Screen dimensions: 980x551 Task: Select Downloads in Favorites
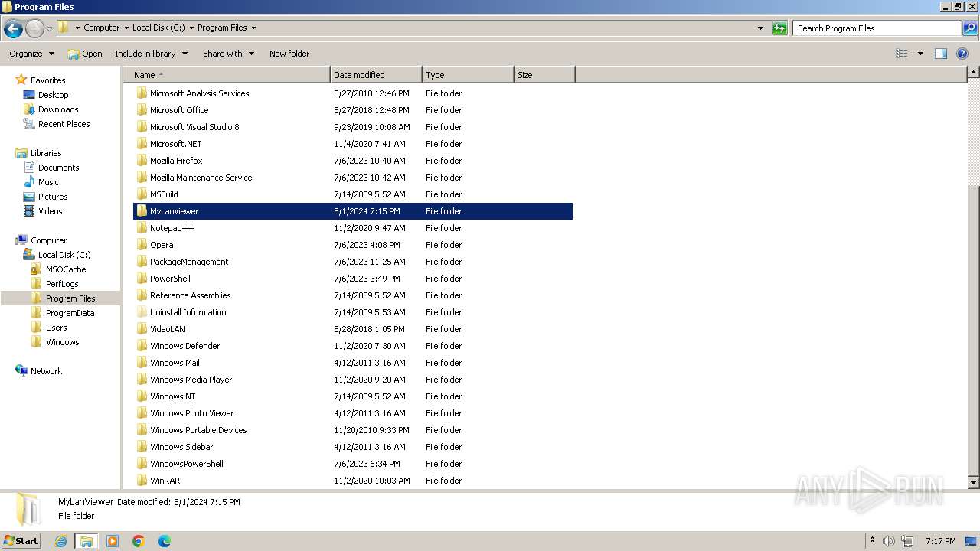tap(58, 109)
